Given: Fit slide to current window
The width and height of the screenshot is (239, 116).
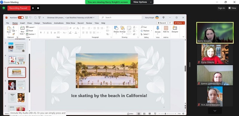Looking at the screenshot, I should coord(183,114).
